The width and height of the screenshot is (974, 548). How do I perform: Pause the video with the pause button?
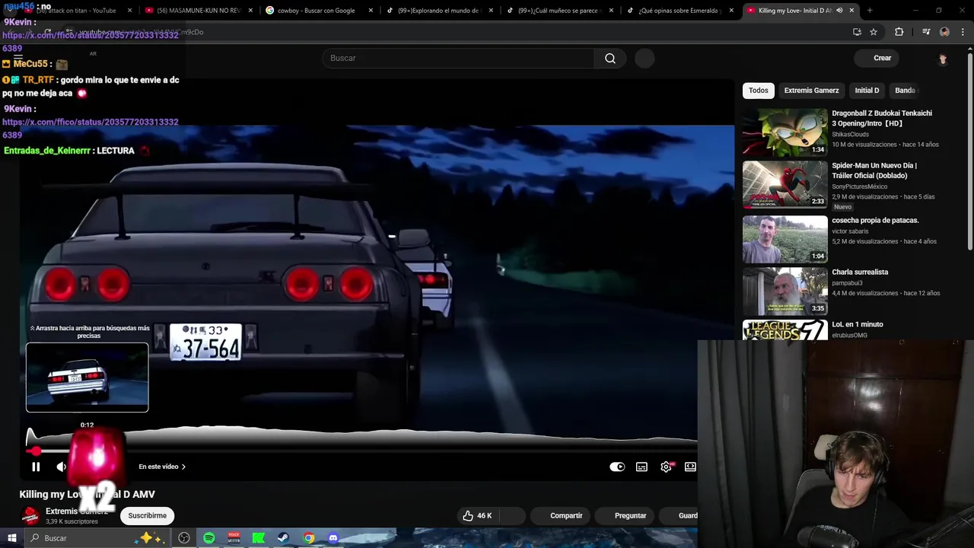click(36, 467)
